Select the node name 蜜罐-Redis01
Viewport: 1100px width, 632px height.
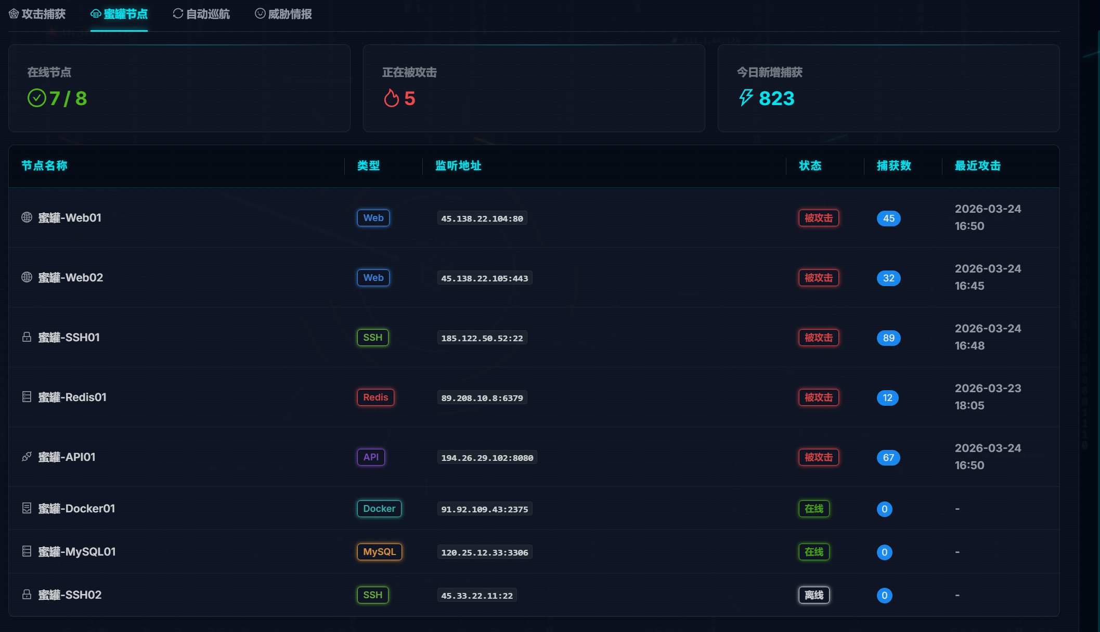(x=72, y=397)
